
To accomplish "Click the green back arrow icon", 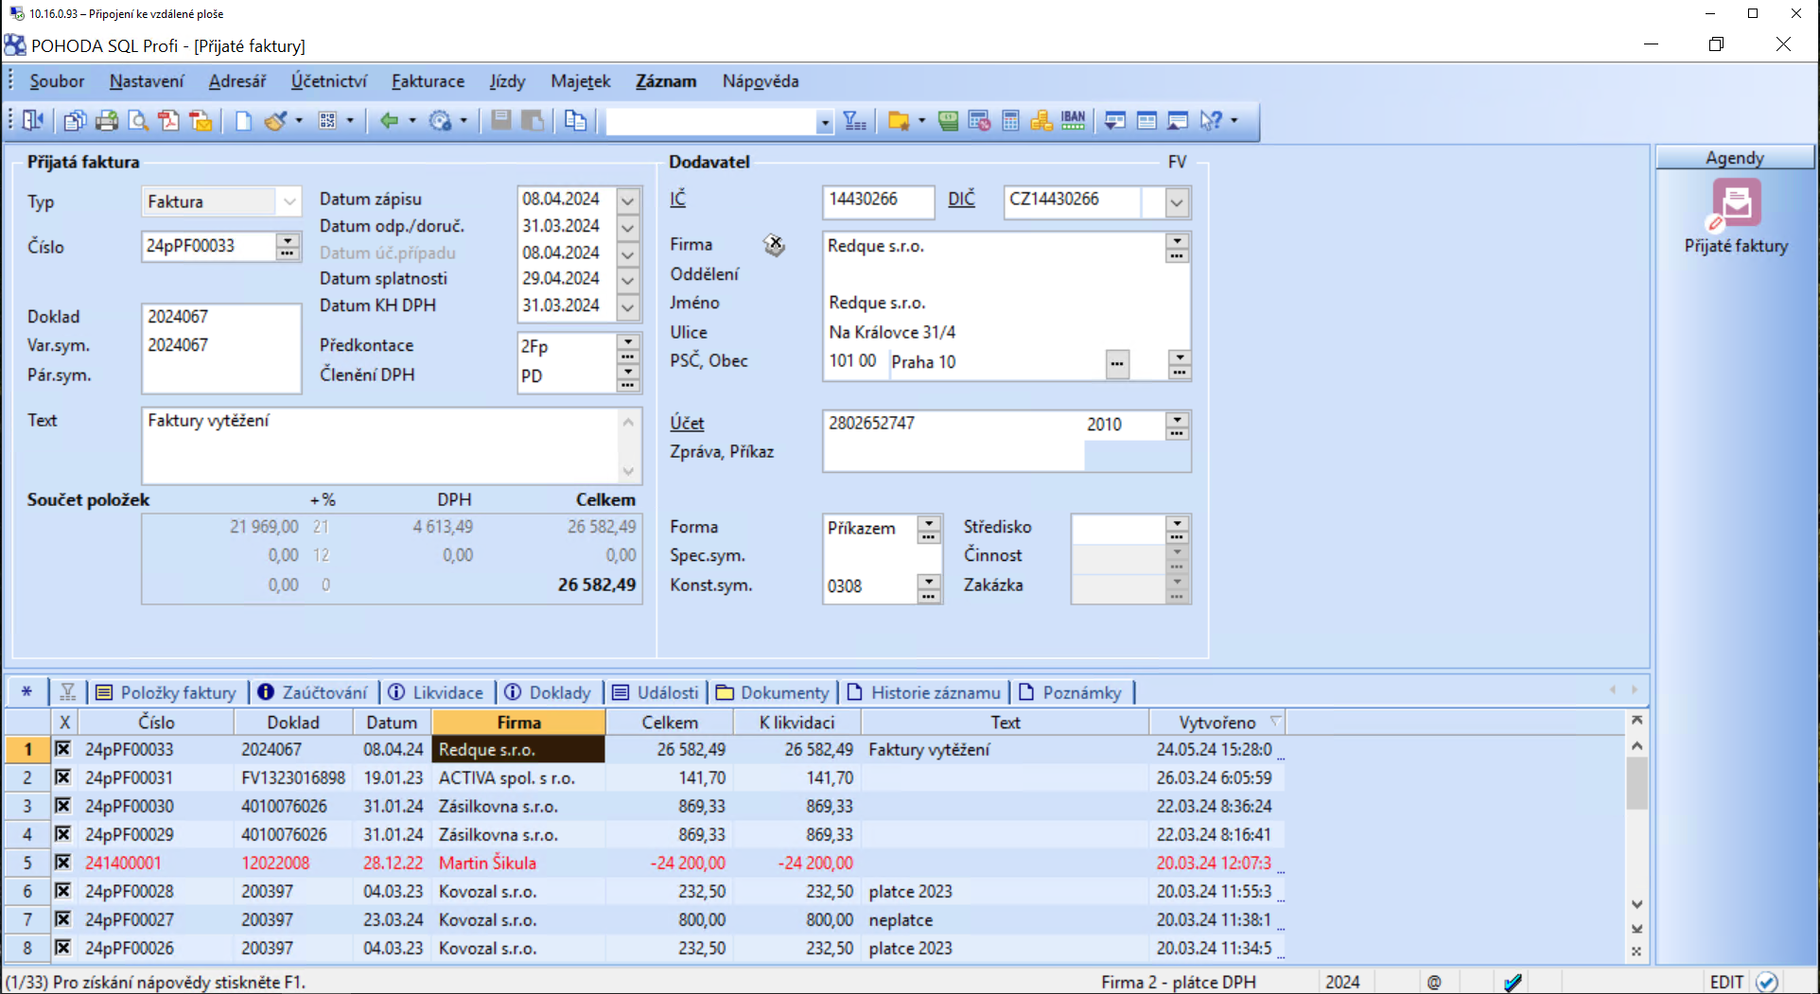I will [389, 121].
